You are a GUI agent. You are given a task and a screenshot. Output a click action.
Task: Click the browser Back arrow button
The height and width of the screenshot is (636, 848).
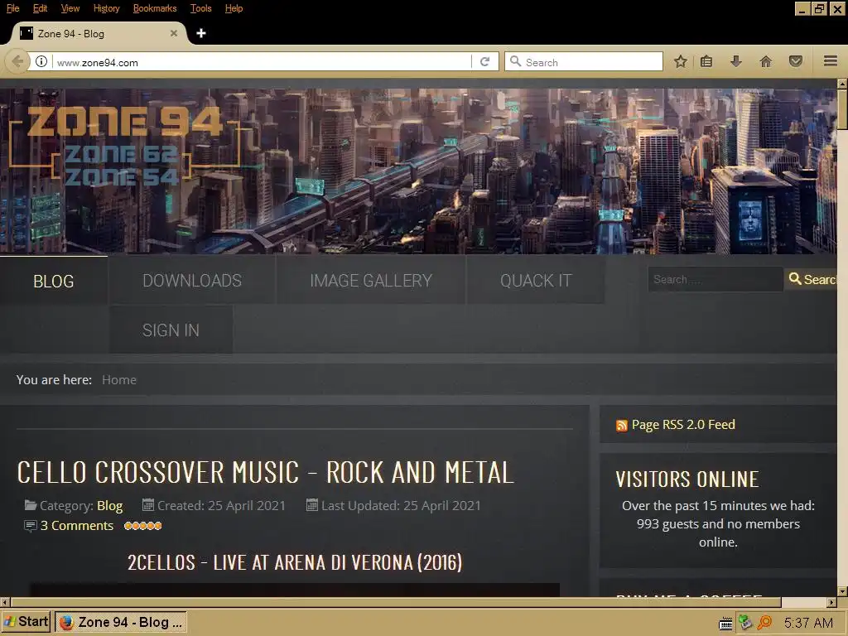(17, 61)
